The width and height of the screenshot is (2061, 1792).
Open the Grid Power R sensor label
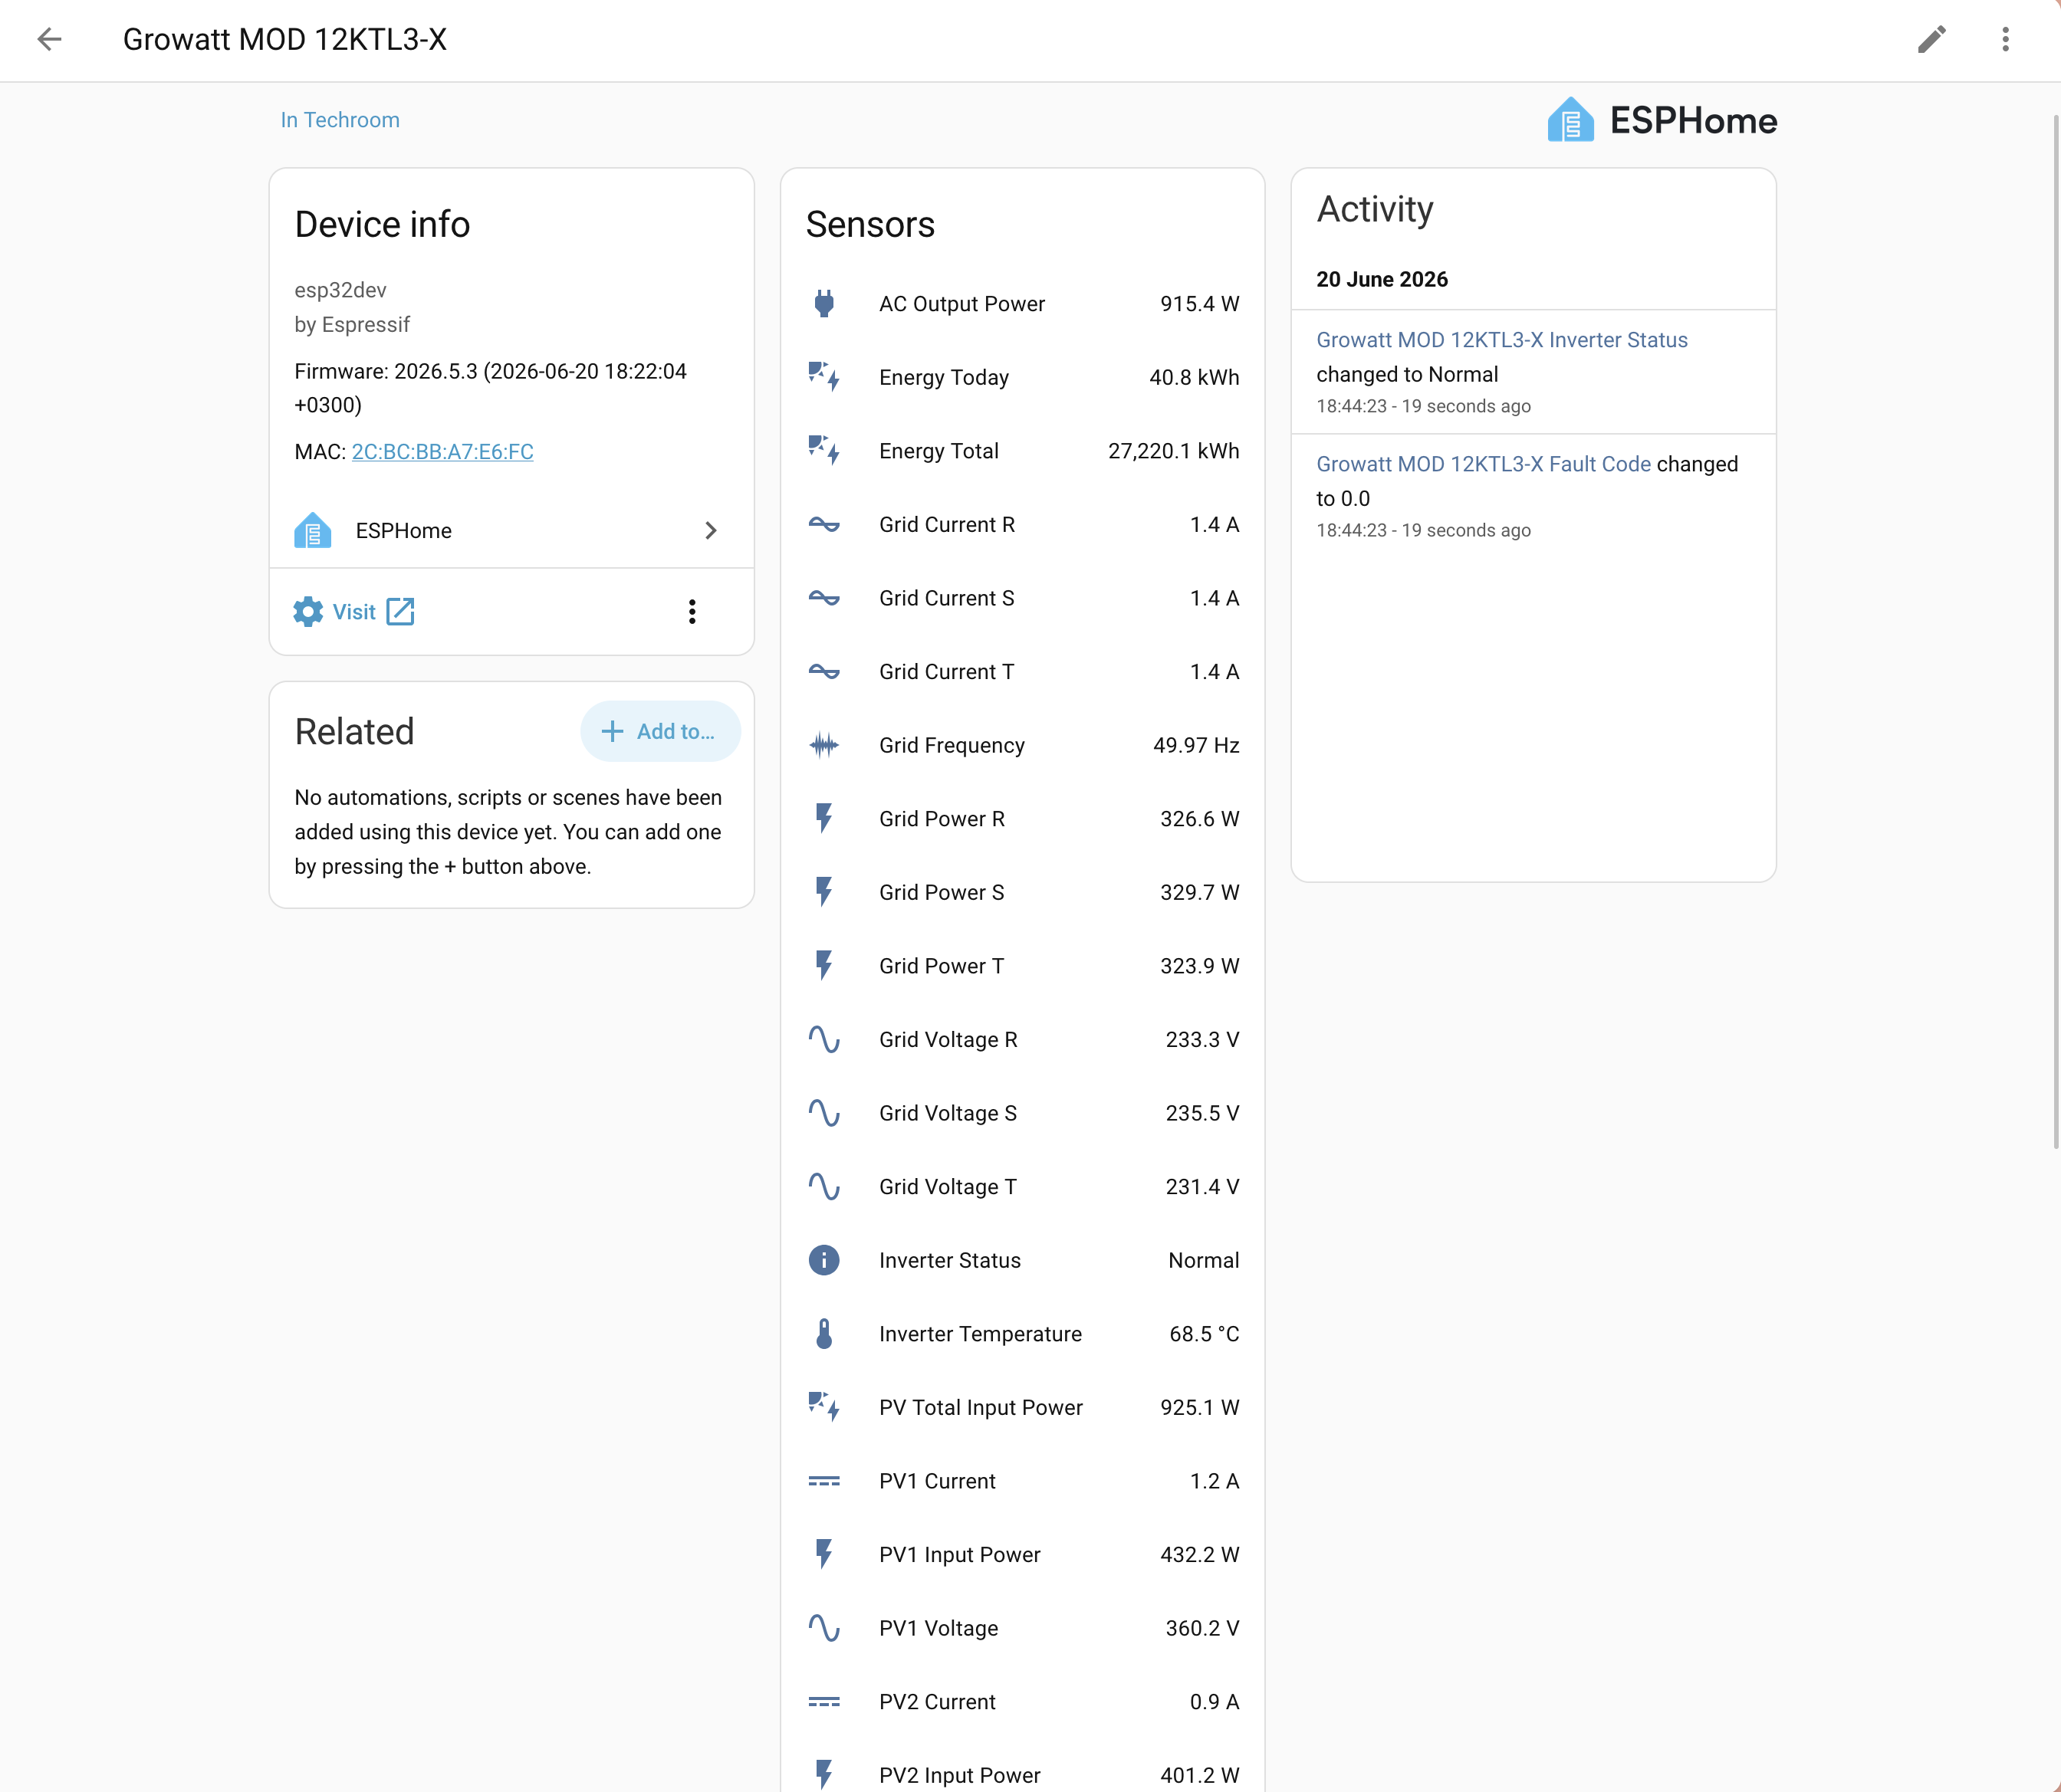click(942, 819)
